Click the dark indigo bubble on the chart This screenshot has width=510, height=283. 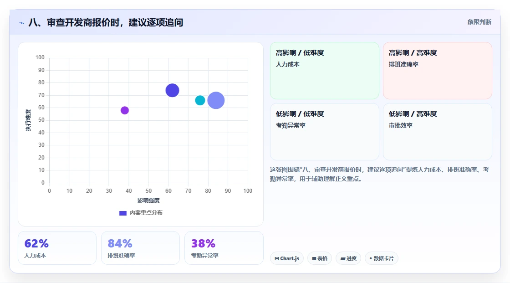(173, 90)
